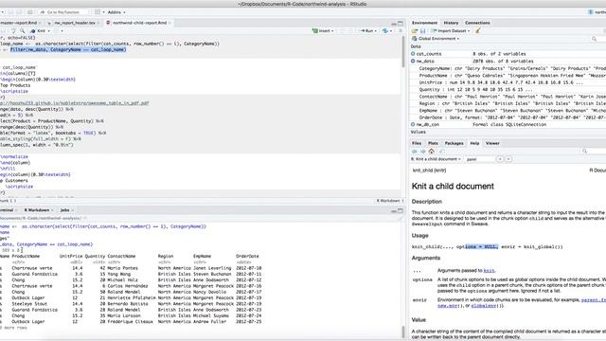Click the Environment search magnifier
This screenshot has width=606, height=341.
point(594,39)
